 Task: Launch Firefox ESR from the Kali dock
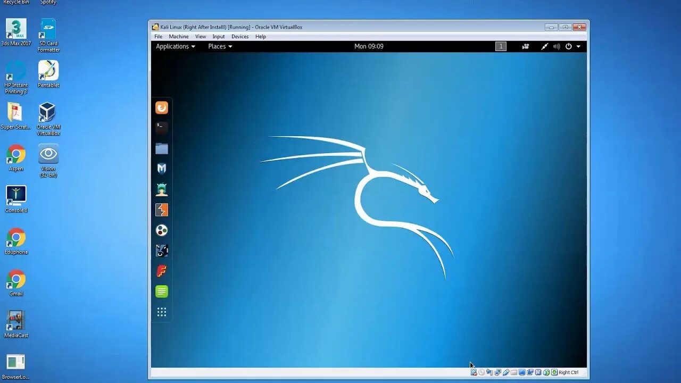click(162, 107)
